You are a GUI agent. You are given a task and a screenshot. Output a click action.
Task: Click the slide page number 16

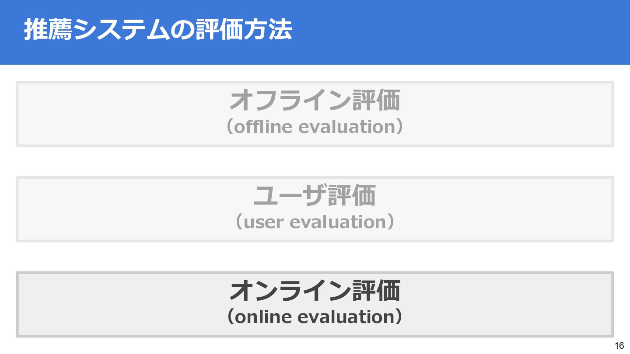click(619, 346)
